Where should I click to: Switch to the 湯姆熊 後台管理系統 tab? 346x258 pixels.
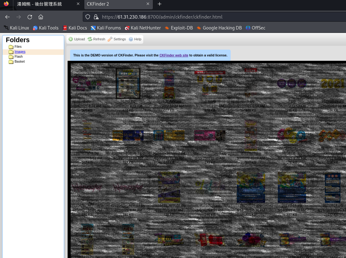39,4
